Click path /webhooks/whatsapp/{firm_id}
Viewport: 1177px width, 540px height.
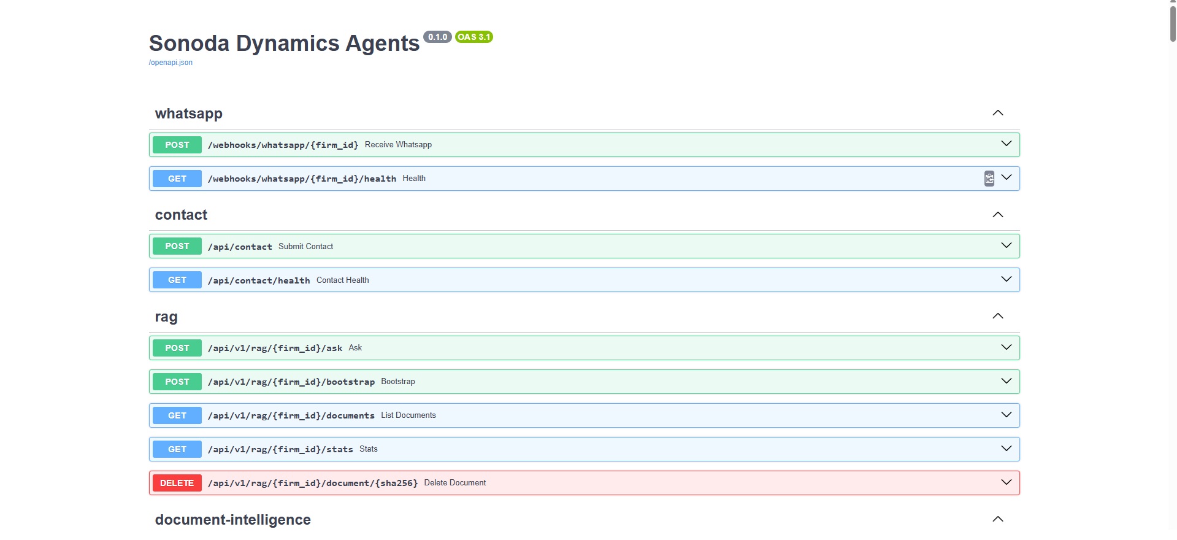coord(283,145)
